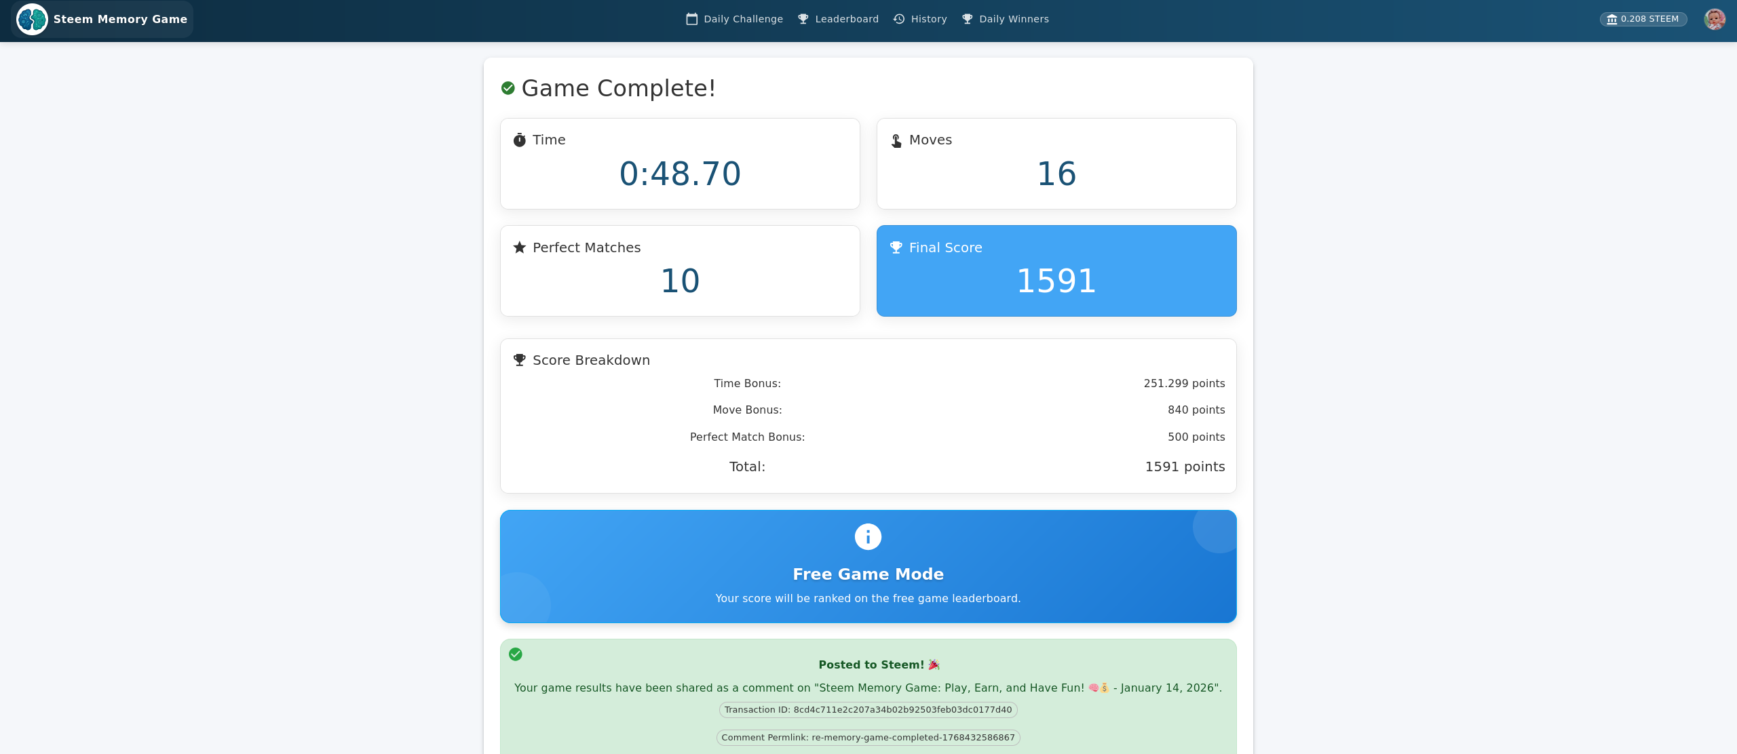Image resolution: width=1737 pixels, height=754 pixels.
Task: Click the perfect matches value 10
Action: coord(680,281)
